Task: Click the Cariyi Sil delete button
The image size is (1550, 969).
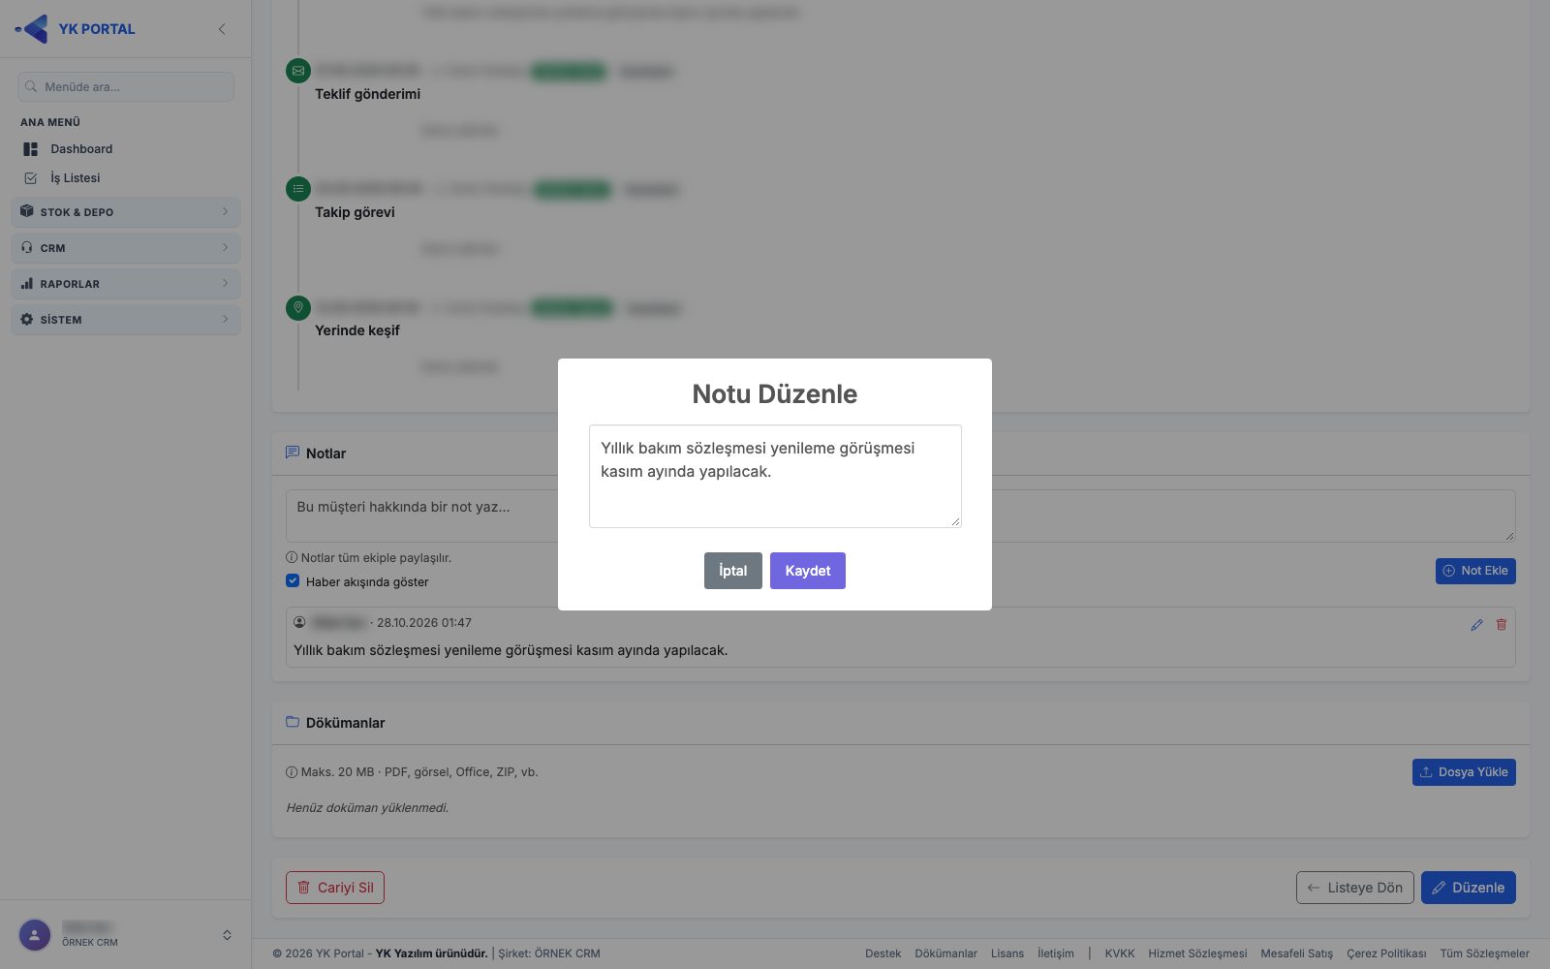Action: pyautogui.click(x=335, y=888)
